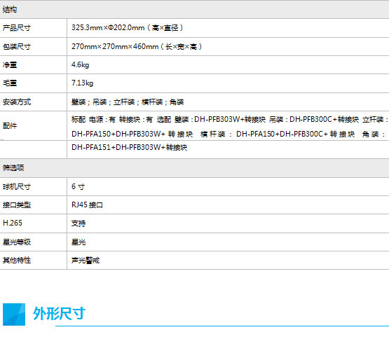
Task: Click the 筛选项 section header row
Action: (195, 168)
